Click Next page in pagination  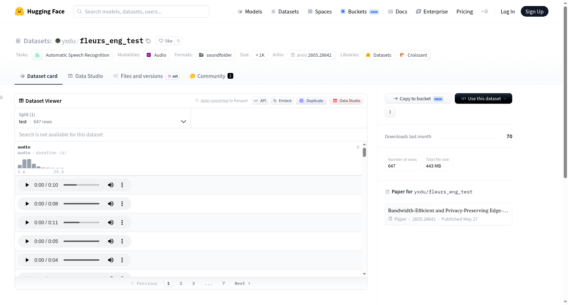pyautogui.click(x=242, y=283)
